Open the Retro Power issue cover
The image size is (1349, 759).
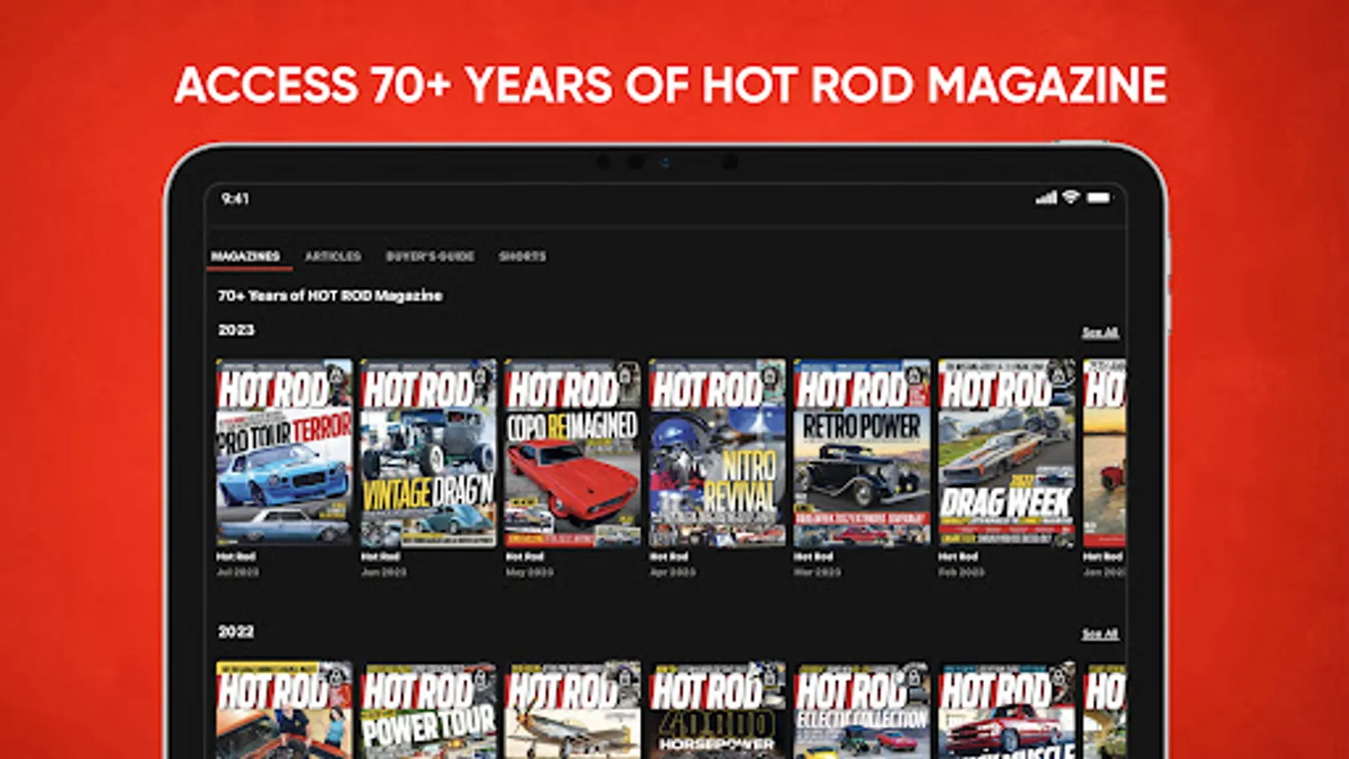[862, 453]
